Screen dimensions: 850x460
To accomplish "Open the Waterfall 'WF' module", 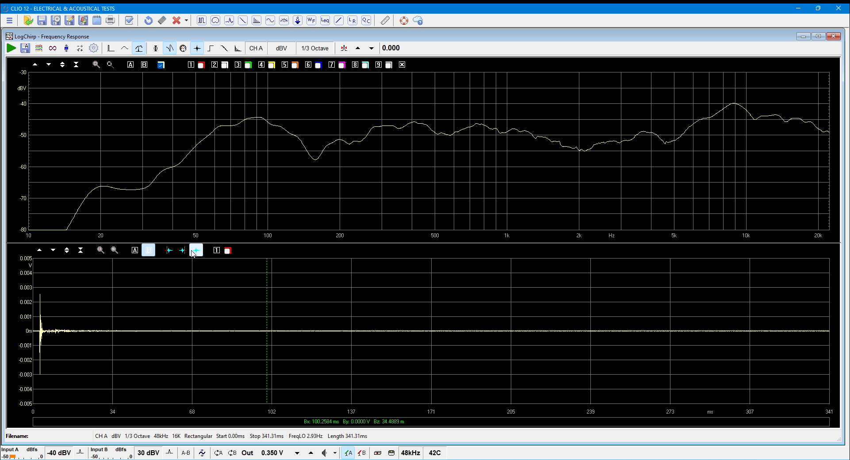I will click(x=311, y=20).
